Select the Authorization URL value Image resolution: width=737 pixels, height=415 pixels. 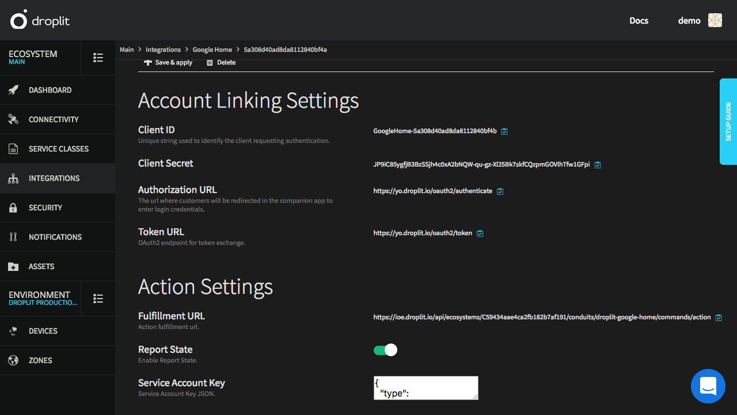click(x=433, y=191)
